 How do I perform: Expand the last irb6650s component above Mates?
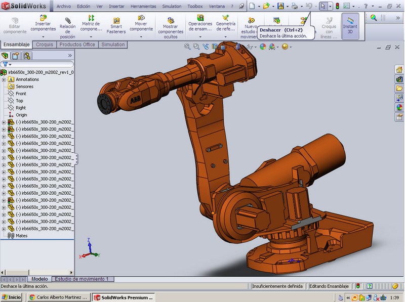click(x=4, y=229)
